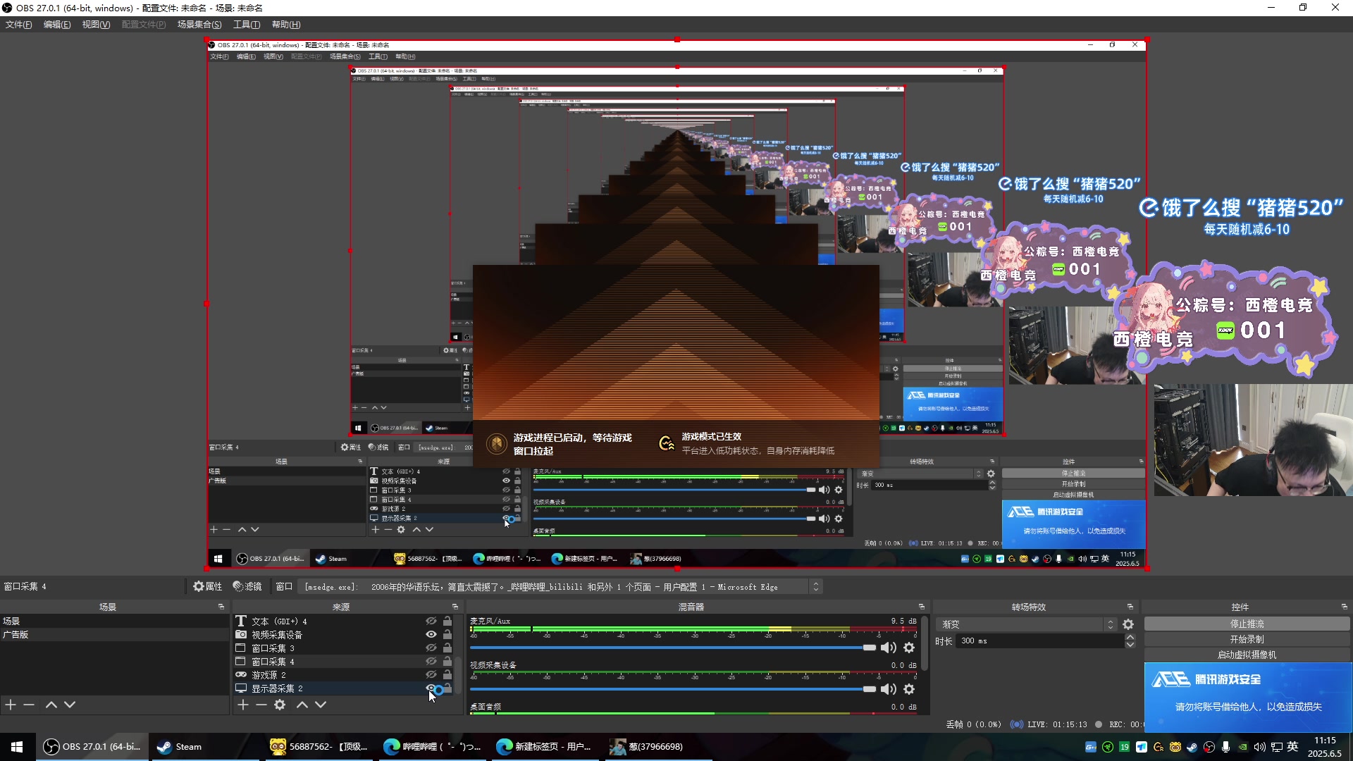Toggle lock on 文本 (GDI+) 4 source
Image resolution: width=1353 pixels, height=761 pixels.
pyautogui.click(x=447, y=621)
